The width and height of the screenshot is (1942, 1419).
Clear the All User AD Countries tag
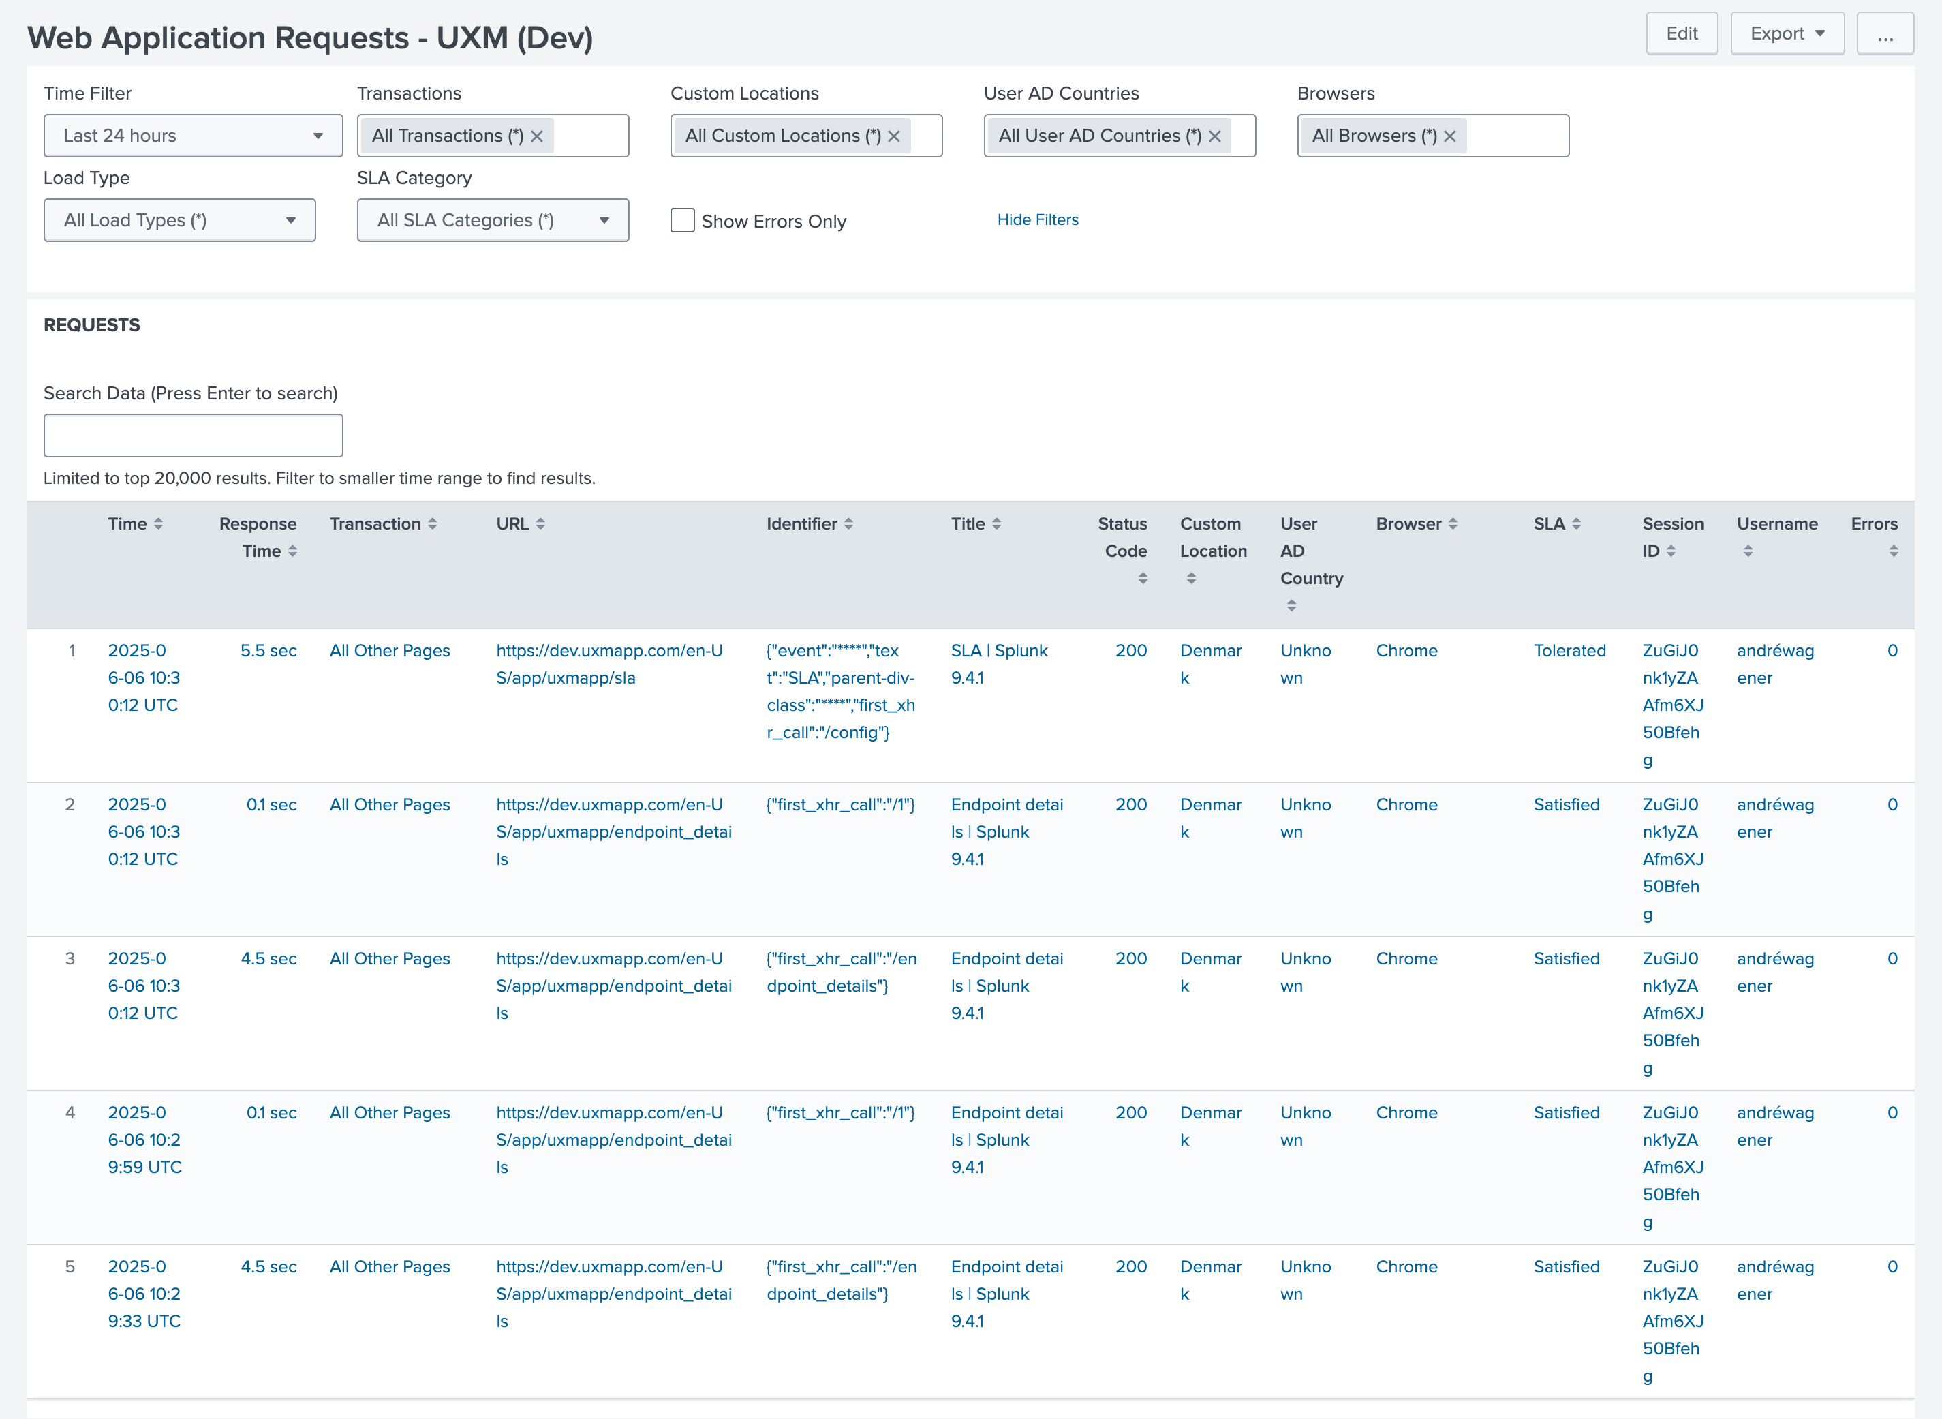(x=1215, y=136)
